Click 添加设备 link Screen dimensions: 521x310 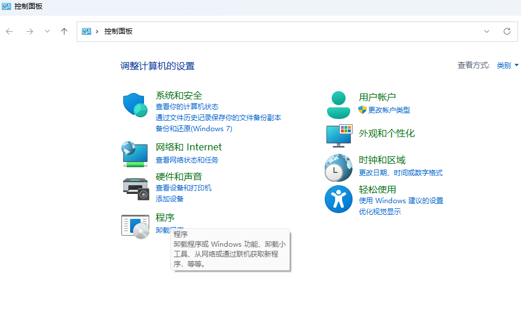[x=170, y=199]
